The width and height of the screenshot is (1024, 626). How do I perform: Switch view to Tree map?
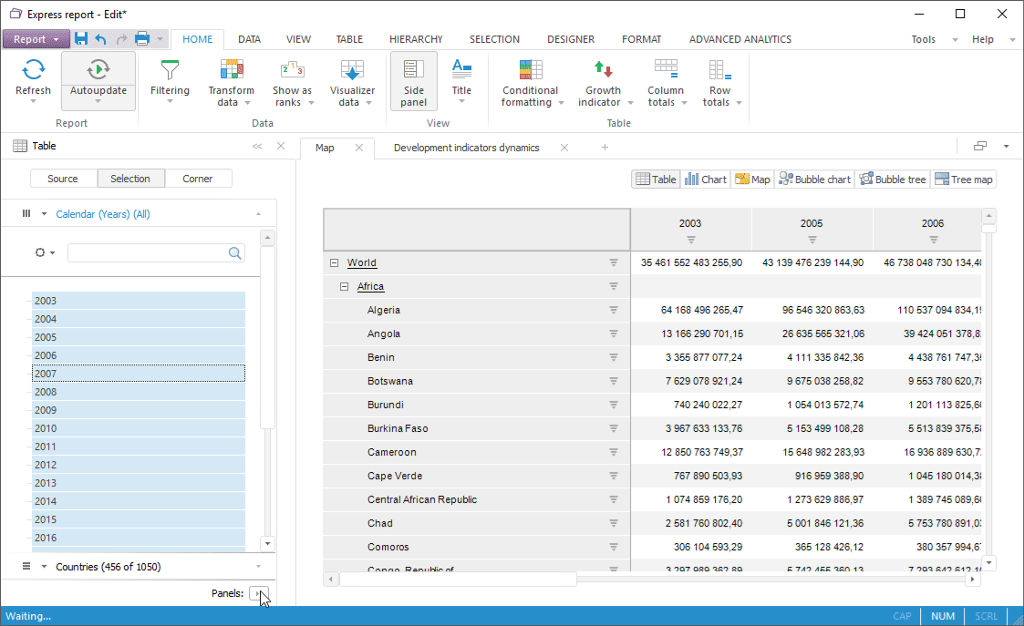coord(963,180)
